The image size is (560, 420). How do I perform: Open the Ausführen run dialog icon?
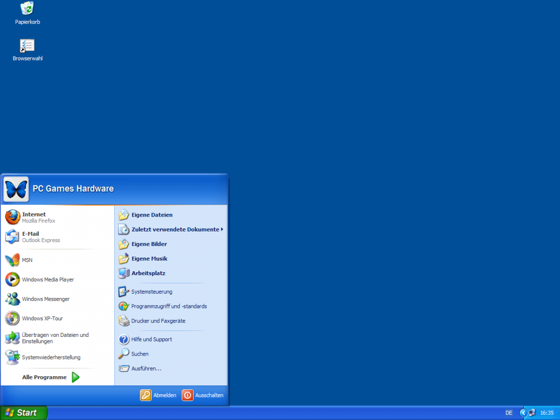[x=124, y=368]
